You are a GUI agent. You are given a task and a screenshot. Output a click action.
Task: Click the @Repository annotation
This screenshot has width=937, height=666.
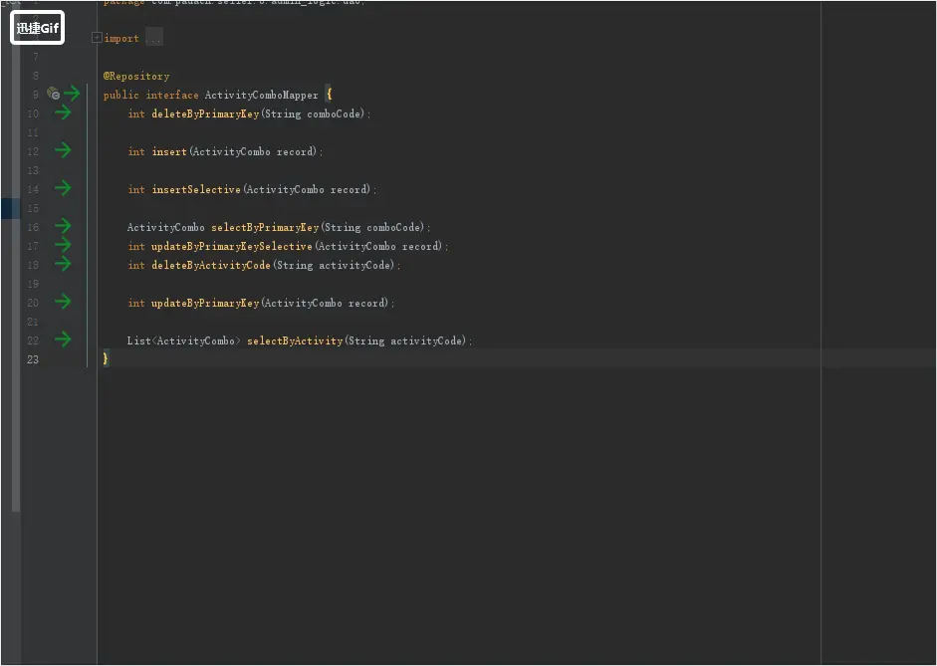point(136,76)
